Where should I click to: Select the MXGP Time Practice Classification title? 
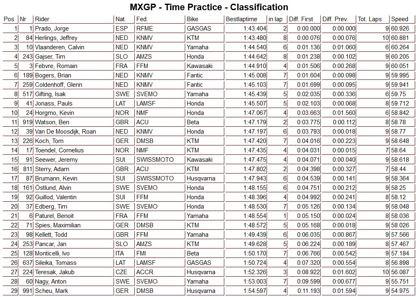pyautogui.click(x=209, y=7)
